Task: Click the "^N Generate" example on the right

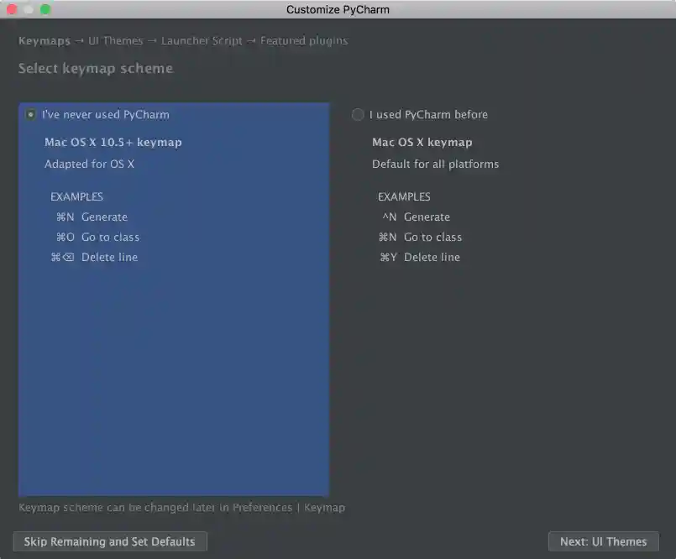Action: coord(418,217)
